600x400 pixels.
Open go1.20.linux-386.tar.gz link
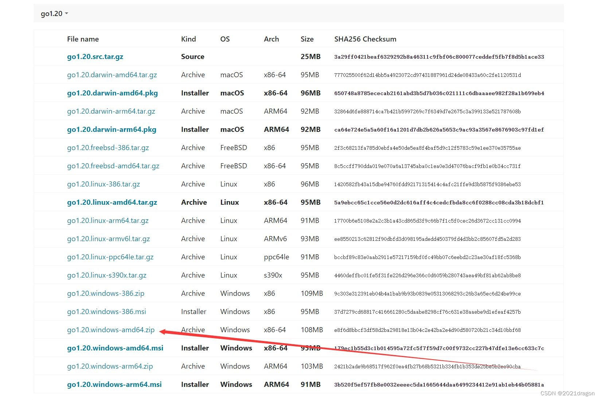click(104, 184)
